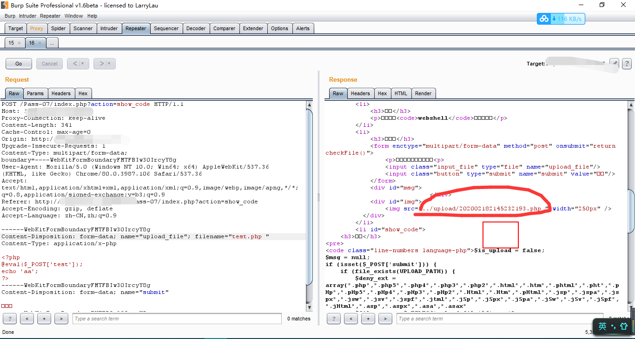
Task: Switch to the Decoder tab
Action: point(196,28)
